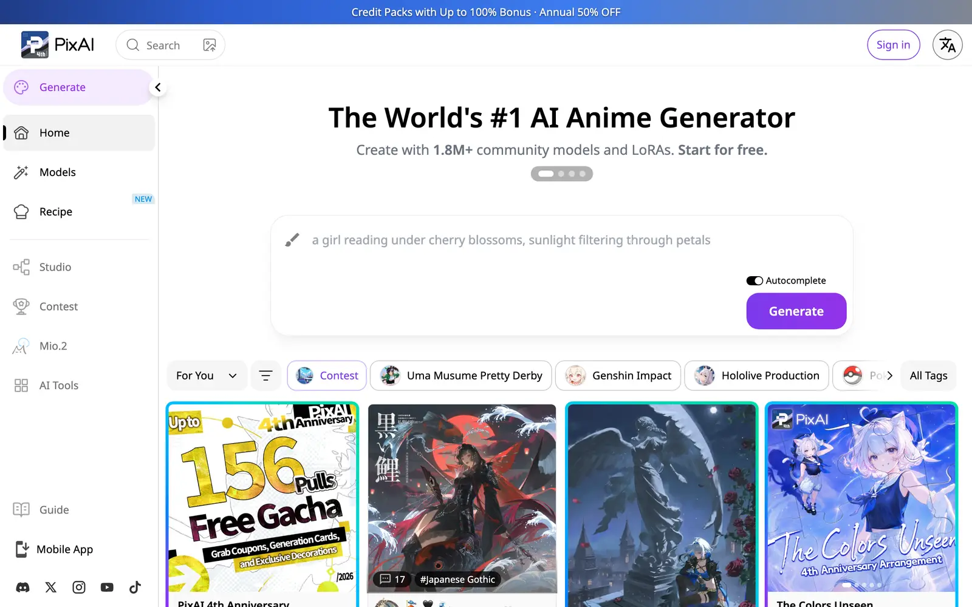
Task: Open image search camera icon
Action: [210, 45]
